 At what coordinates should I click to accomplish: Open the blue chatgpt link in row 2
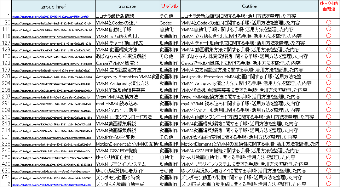(51, 185)
